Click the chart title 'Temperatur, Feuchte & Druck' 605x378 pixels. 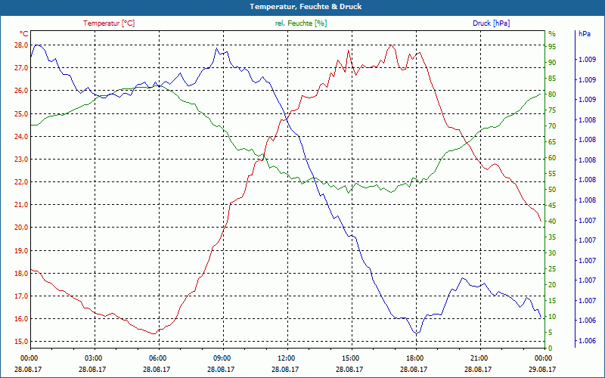coord(306,7)
